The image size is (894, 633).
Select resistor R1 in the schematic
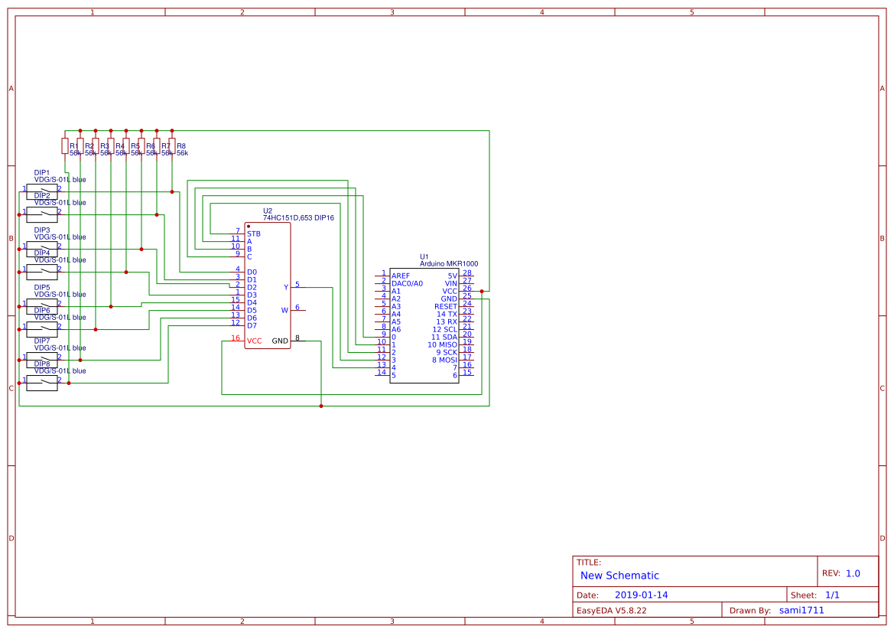(65, 145)
